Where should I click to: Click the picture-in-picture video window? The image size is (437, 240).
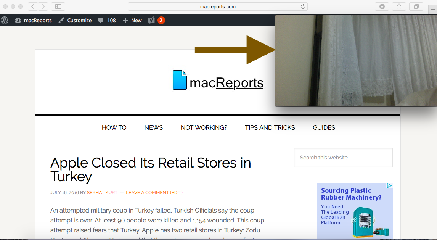[x=355, y=61]
